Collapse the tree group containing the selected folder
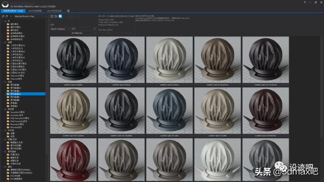 click(5, 82)
